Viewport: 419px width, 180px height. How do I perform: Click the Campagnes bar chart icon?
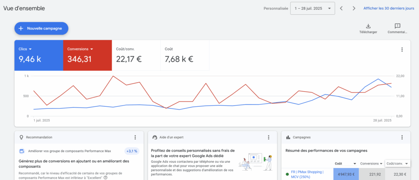(288, 137)
